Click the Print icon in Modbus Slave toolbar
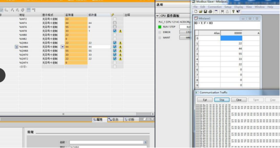 click(210, 12)
